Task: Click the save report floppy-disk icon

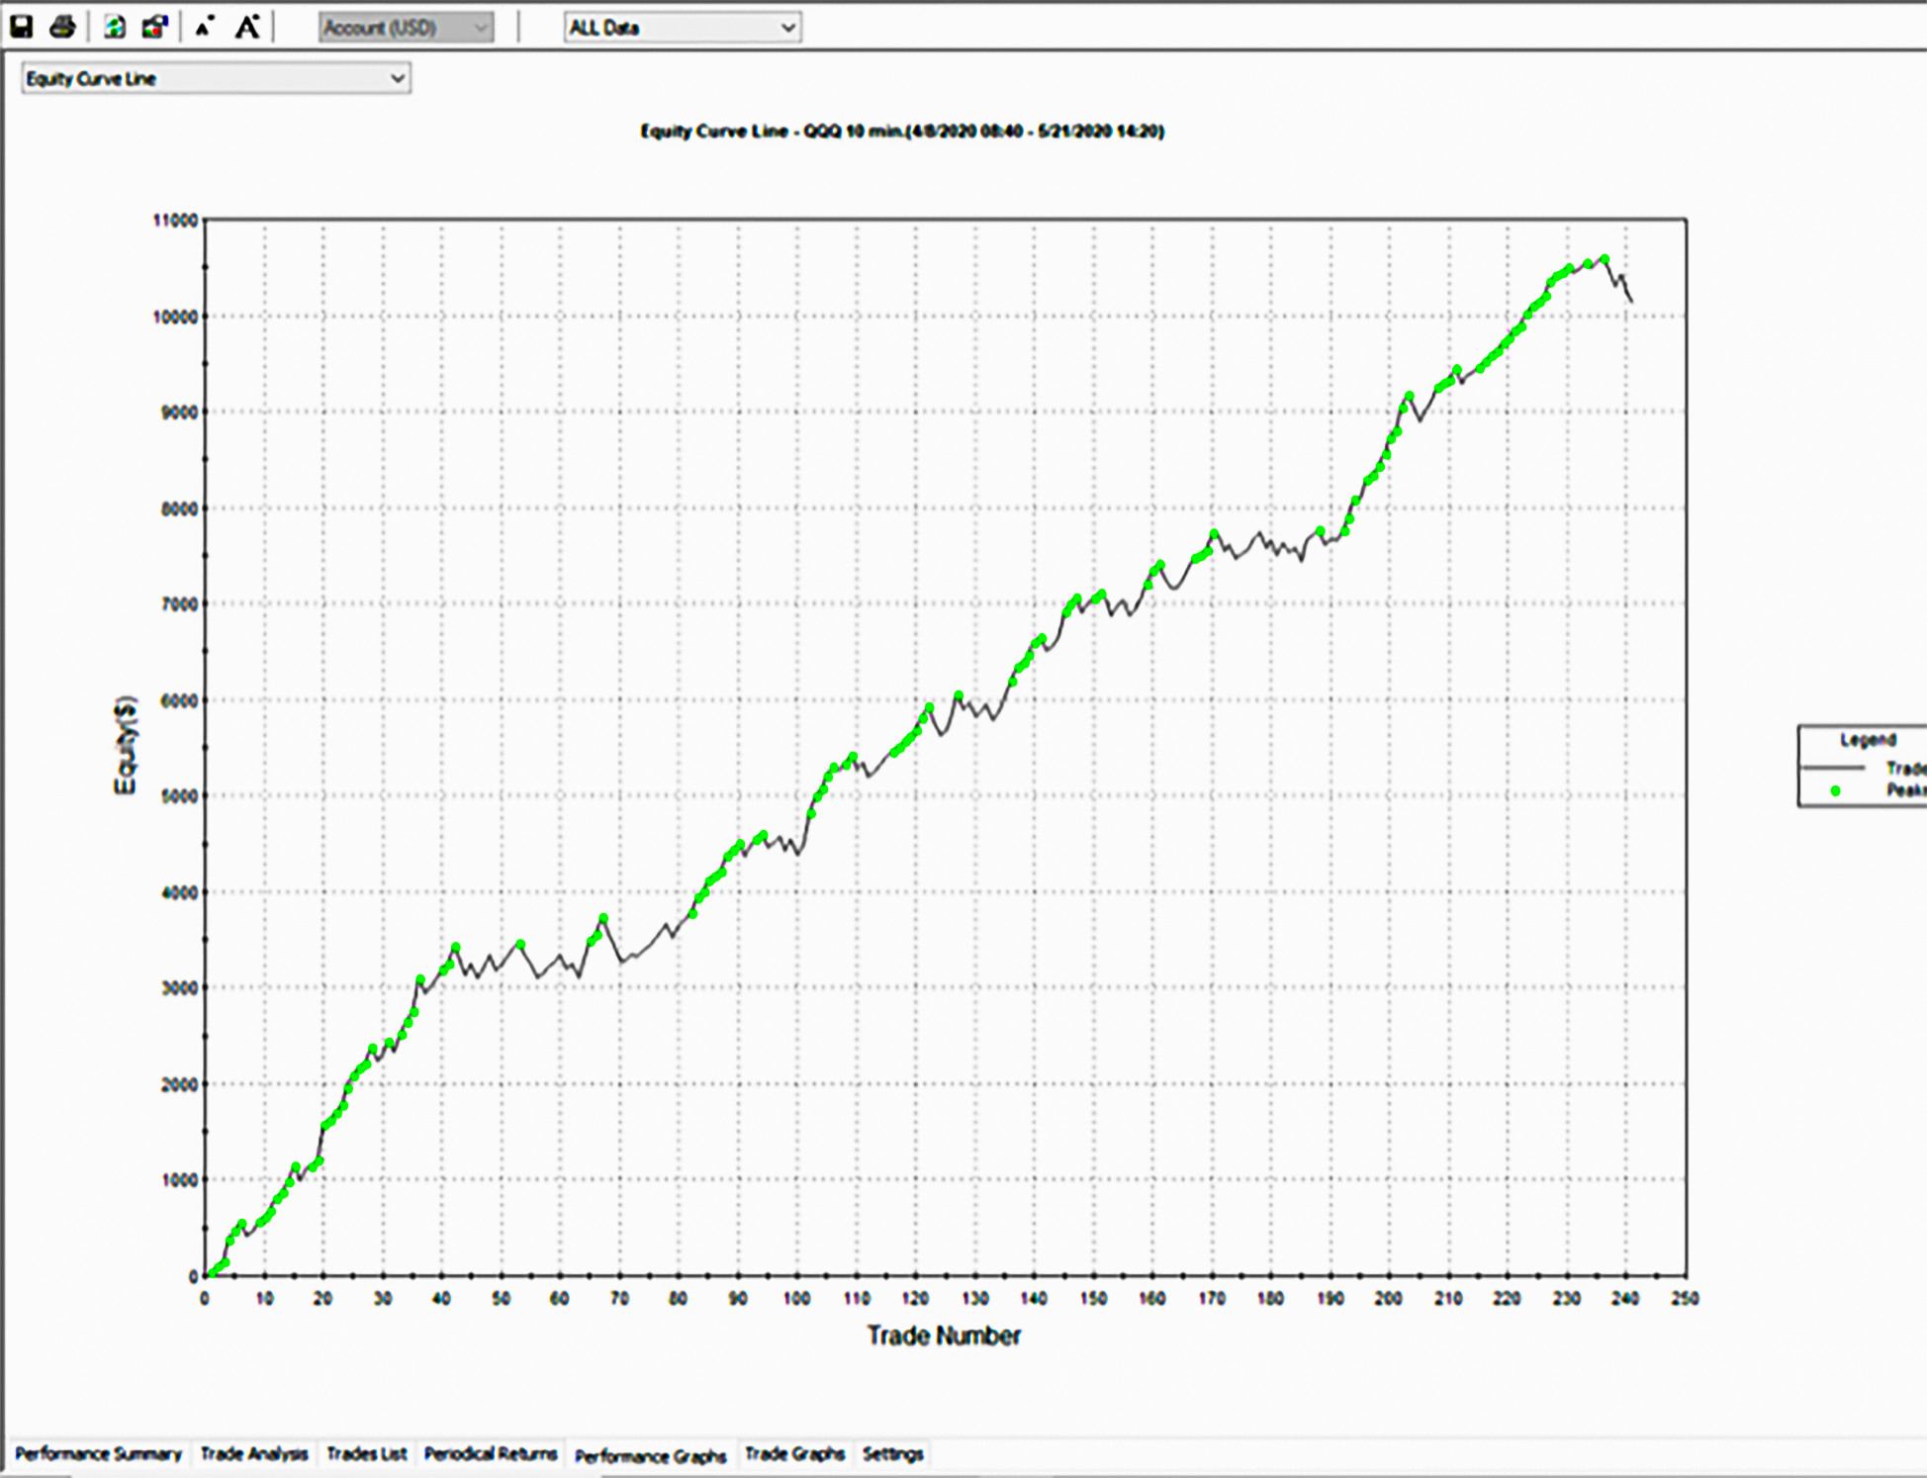Action: pyautogui.click(x=21, y=27)
